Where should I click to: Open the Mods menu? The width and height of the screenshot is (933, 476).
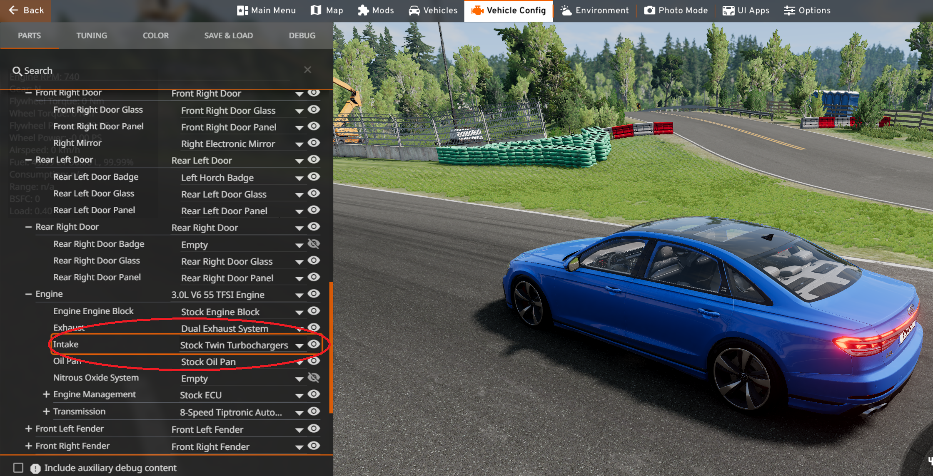point(376,10)
